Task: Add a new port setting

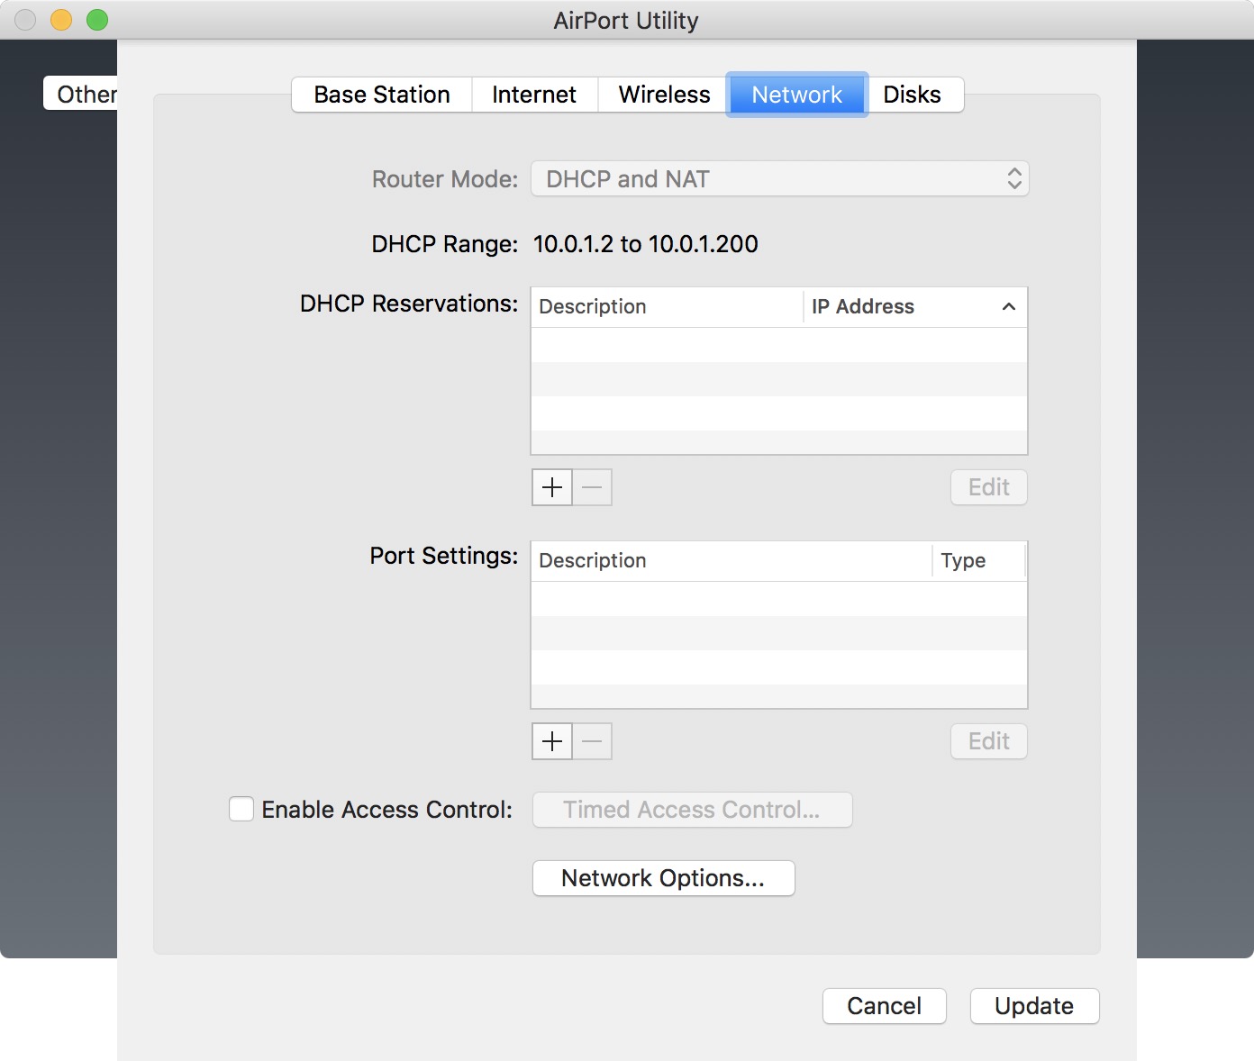Action: tap(552, 741)
